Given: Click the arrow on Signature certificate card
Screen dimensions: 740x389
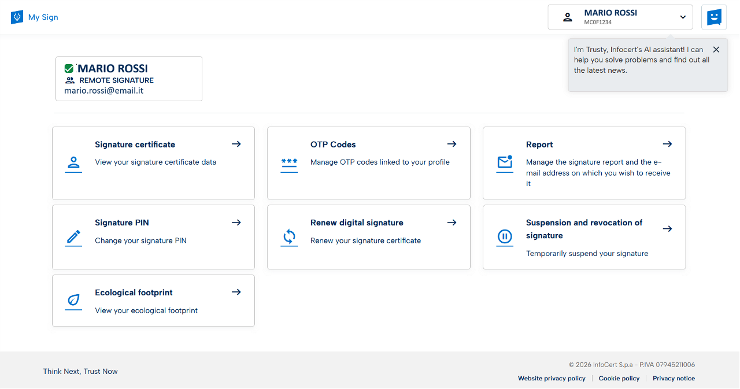Looking at the screenshot, I should pyautogui.click(x=236, y=144).
